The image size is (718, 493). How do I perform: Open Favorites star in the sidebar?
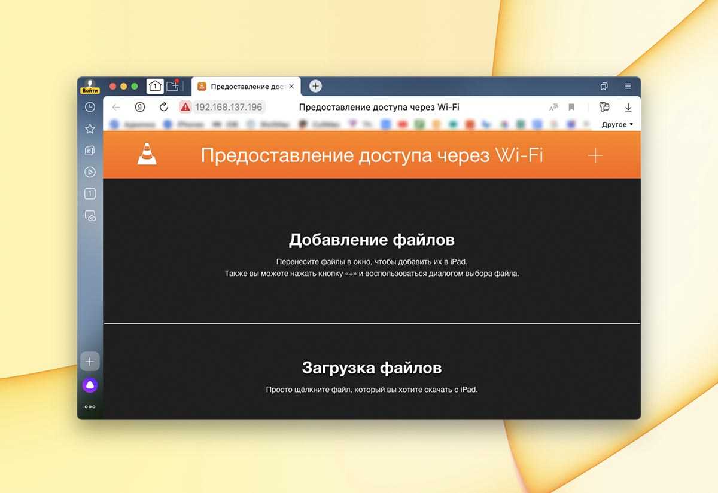(x=90, y=129)
